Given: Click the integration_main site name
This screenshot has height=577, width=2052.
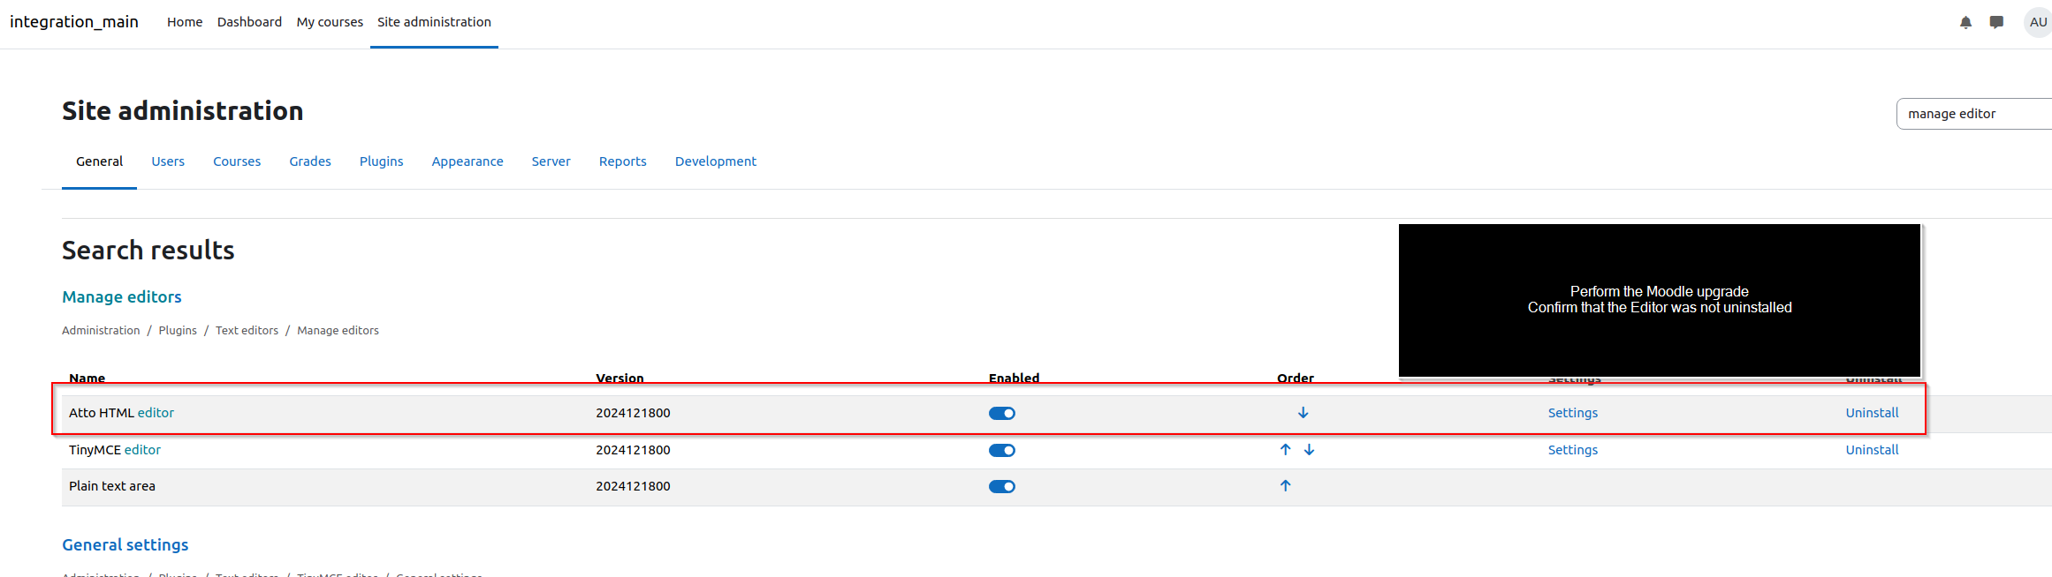Looking at the screenshot, I should pos(74,22).
